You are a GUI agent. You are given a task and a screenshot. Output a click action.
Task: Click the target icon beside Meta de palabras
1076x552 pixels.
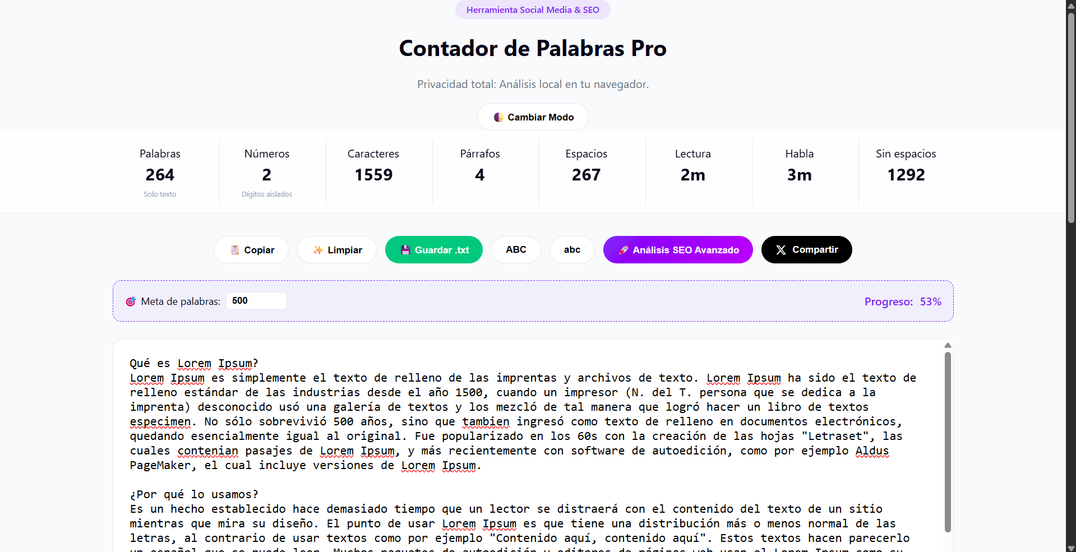(131, 301)
